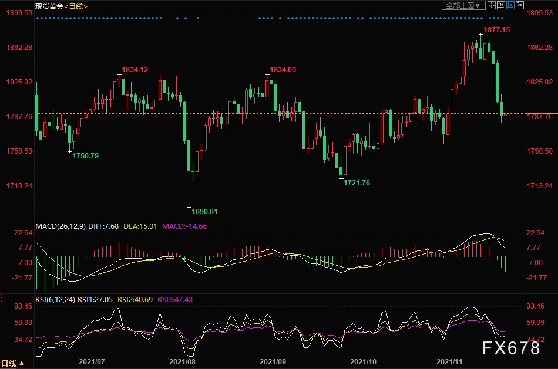Open the 日线 period selector at bottom-left
Image resolution: width=558 pixels, height=369 pixels.
click(13, 363)
